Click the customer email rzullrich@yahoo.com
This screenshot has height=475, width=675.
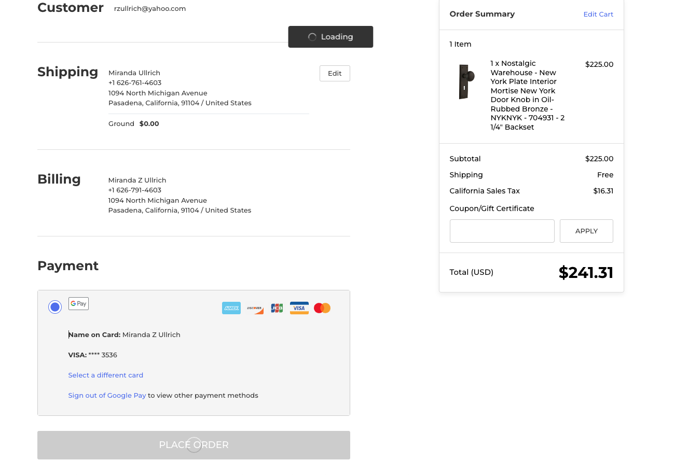[150, 9]
